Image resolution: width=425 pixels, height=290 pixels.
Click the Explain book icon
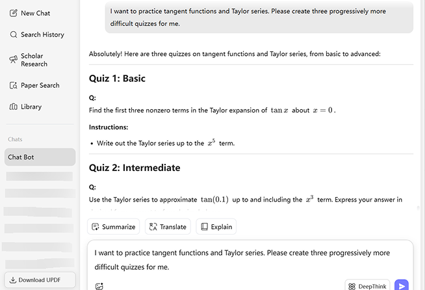(x=204, y=227)
